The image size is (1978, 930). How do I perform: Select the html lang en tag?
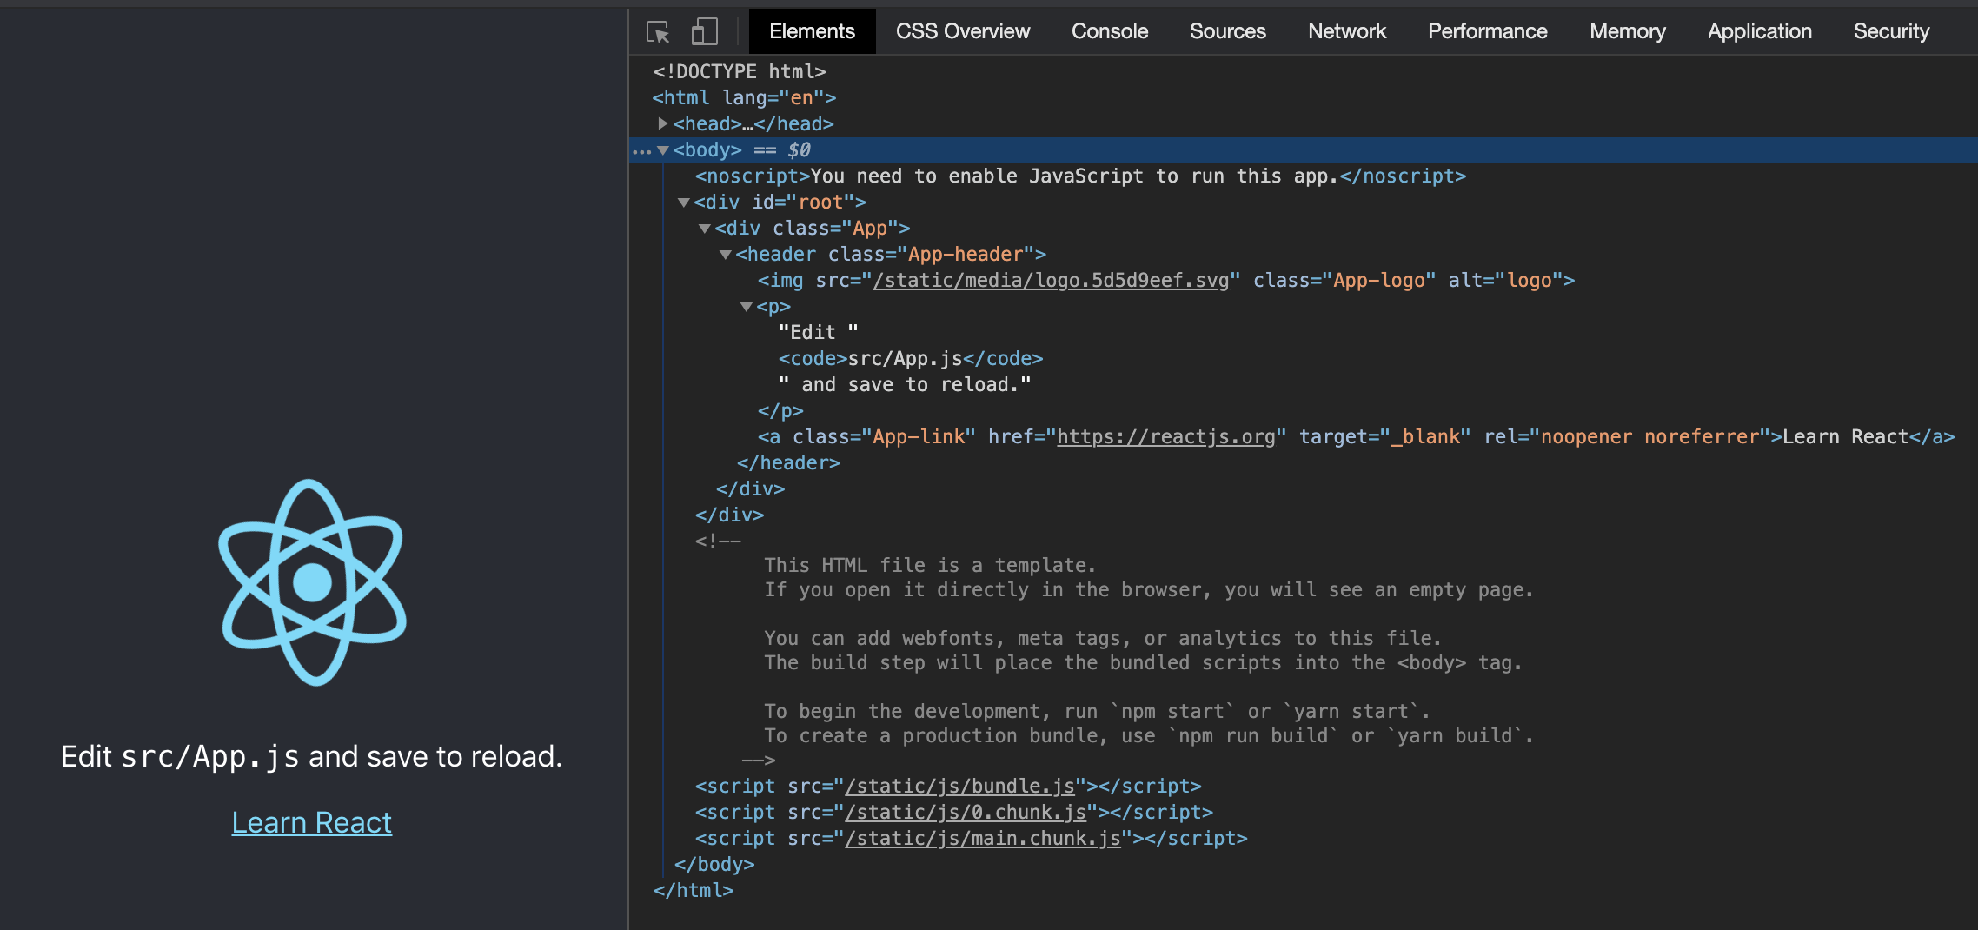coord(744,97)
